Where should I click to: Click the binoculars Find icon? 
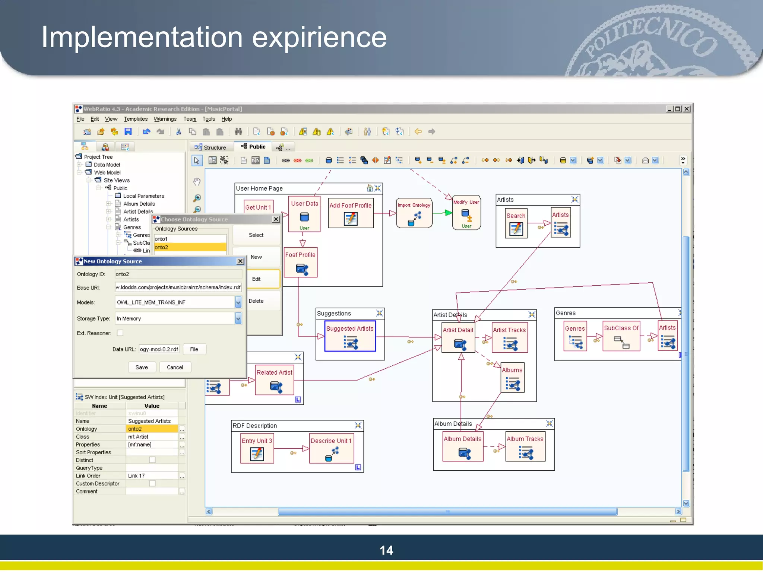[x=238, y=131]
